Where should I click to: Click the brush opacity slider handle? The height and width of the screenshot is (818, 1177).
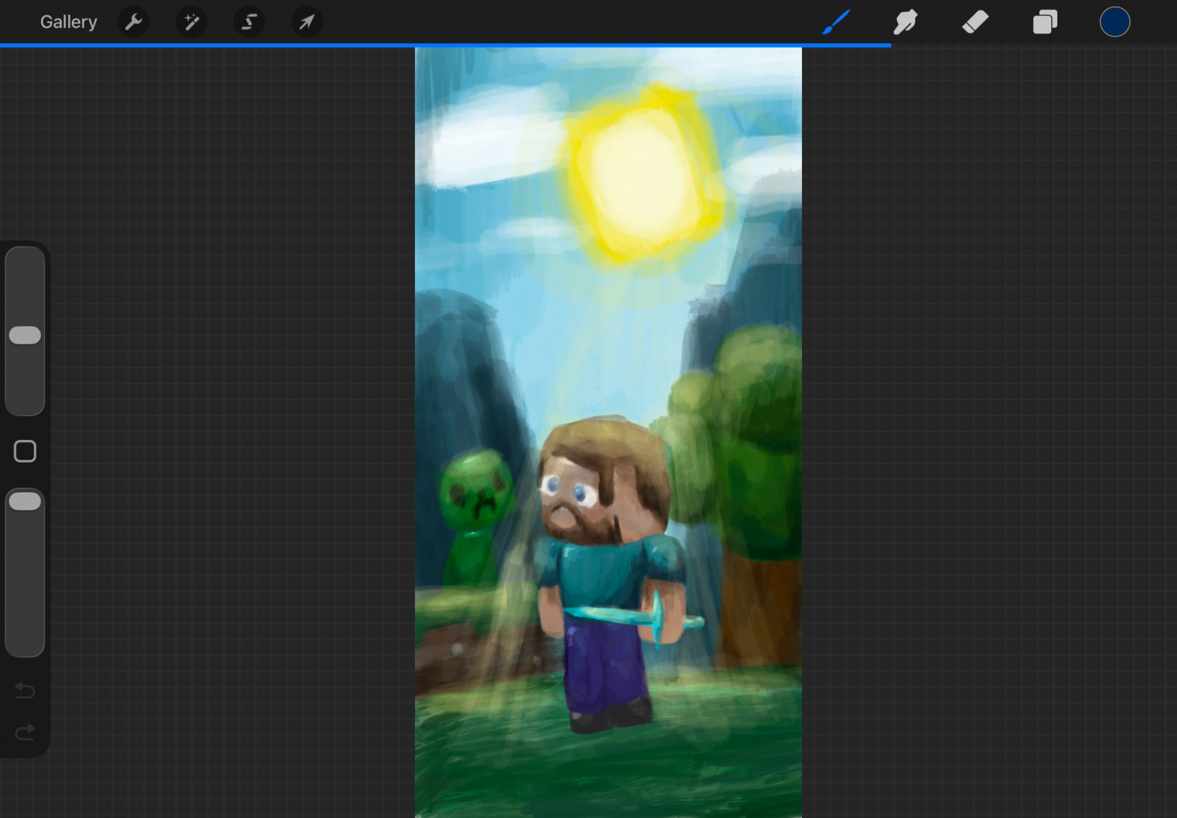(x=25, y=501)
